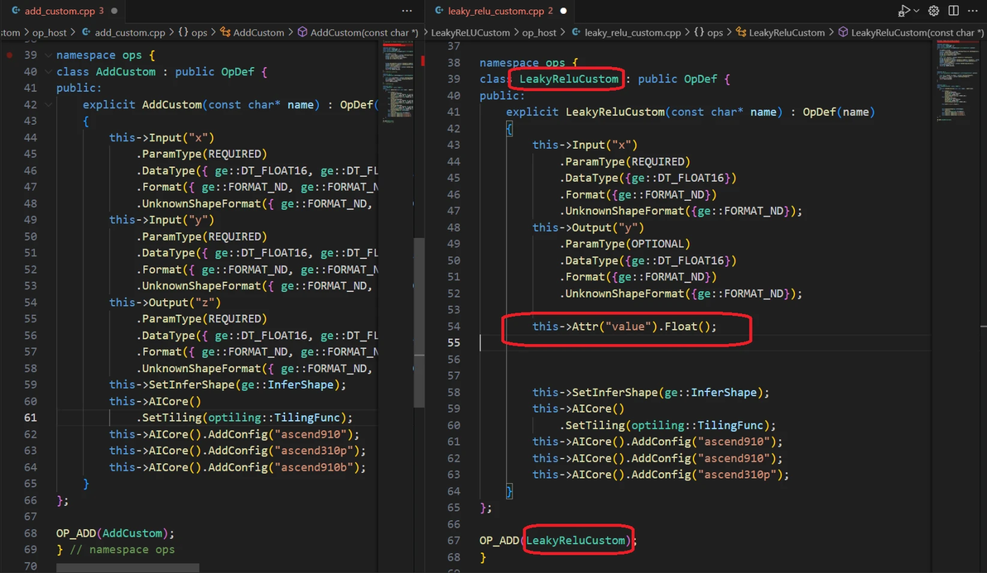The image size is (987, 573).
Task: Click class name AddCustom on line 40
Action: pyautogui.click(x=125, y=72)
